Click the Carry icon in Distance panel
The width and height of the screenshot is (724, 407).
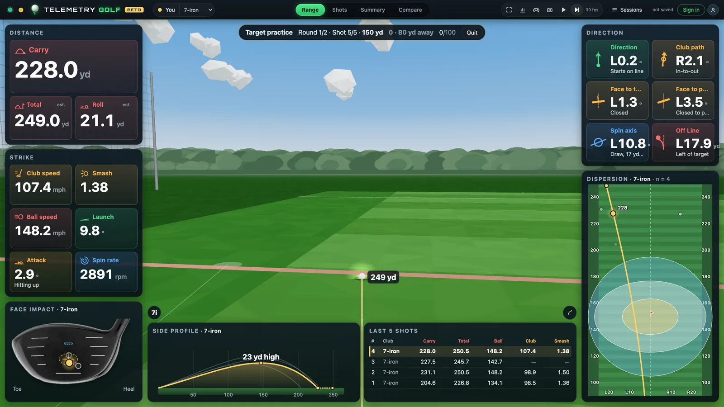20,51
